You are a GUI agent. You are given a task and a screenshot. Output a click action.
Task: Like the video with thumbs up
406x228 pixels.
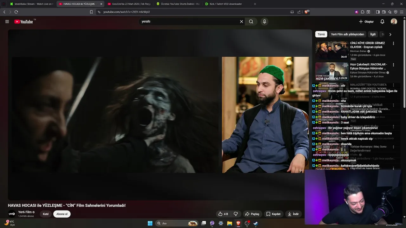tap(223, 214)
